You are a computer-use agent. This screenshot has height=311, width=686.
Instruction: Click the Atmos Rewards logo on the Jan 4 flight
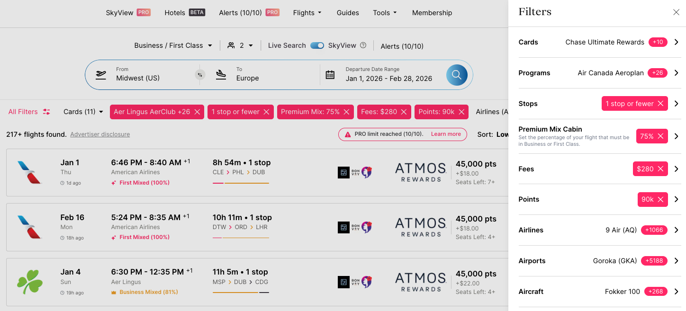(x=420, y=282)
